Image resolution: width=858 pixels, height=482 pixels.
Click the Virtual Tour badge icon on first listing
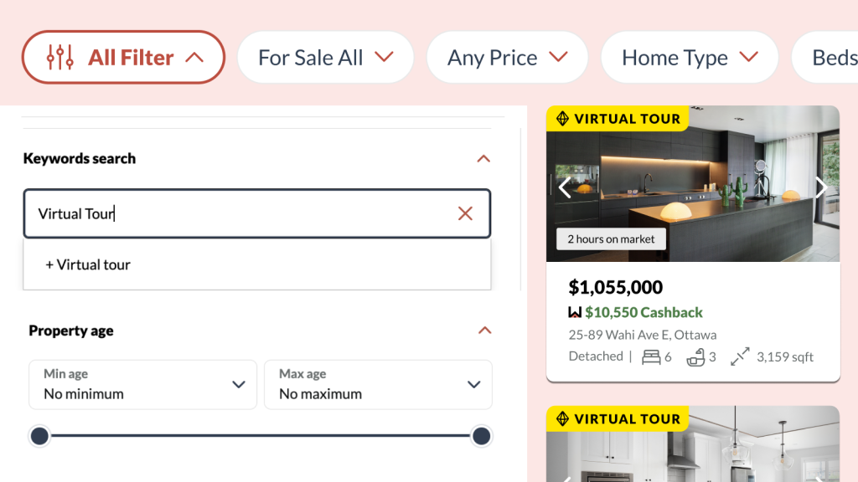click(562, 119)
